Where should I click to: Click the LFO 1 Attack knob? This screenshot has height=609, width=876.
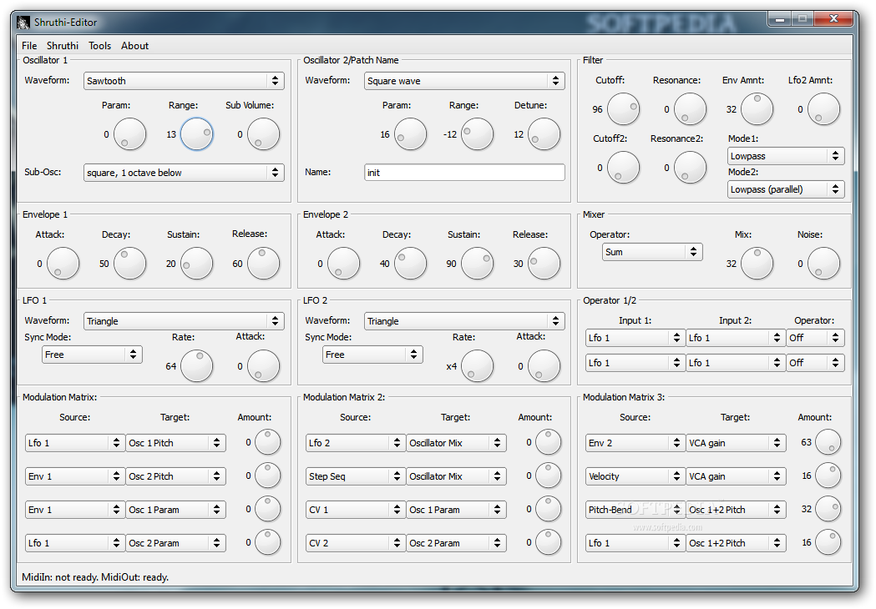click(263, 366)
